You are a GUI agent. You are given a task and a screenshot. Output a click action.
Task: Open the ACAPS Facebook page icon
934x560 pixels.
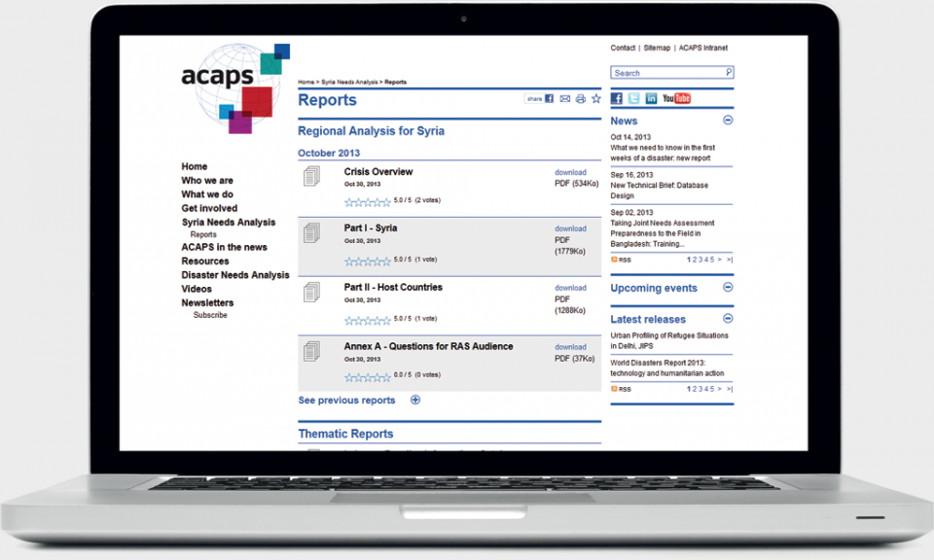click(x=617, y=98)
